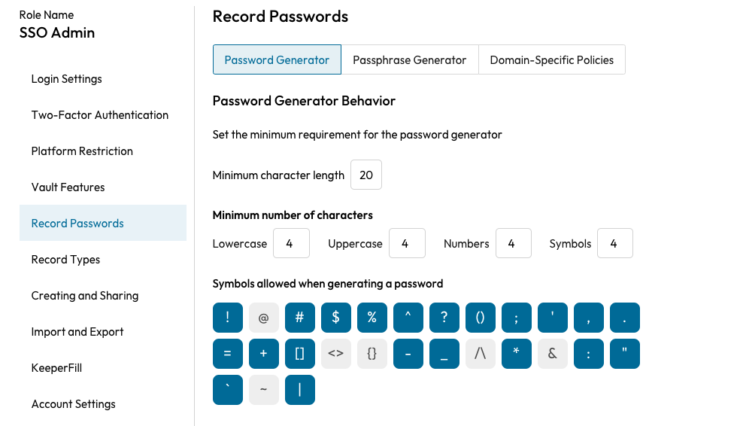Open Domain-Specific Policies tab
This screenshot has height=426, width=737.
[552, 60]
